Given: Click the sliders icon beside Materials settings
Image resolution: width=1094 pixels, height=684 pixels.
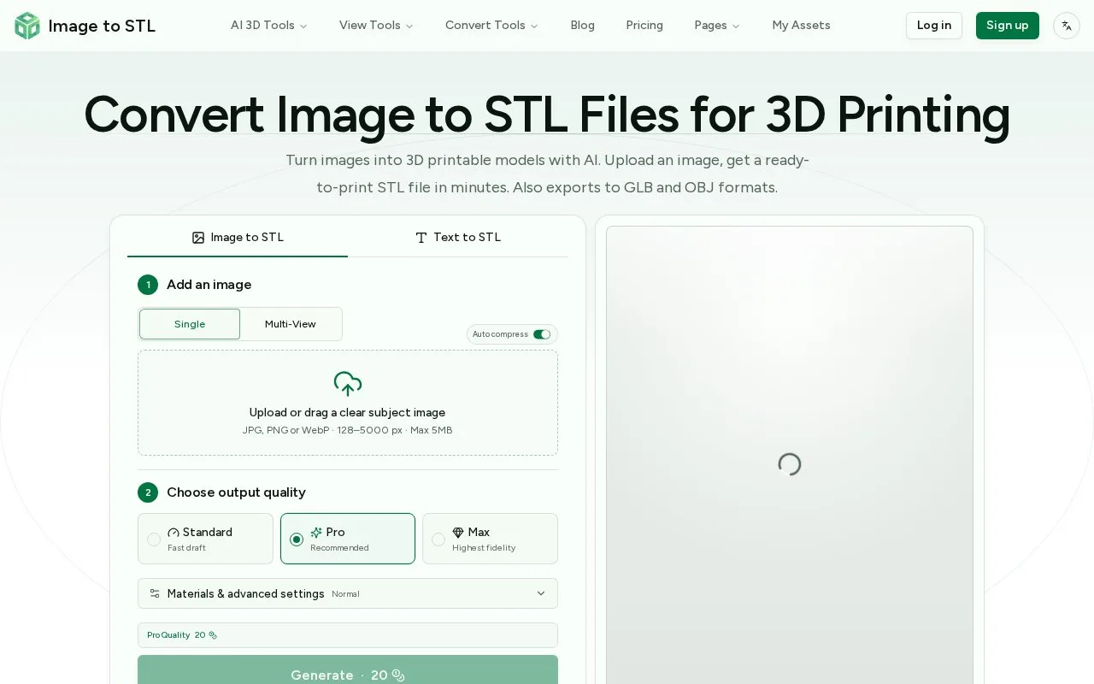Looking at the screenshot, I should (155, 593).
